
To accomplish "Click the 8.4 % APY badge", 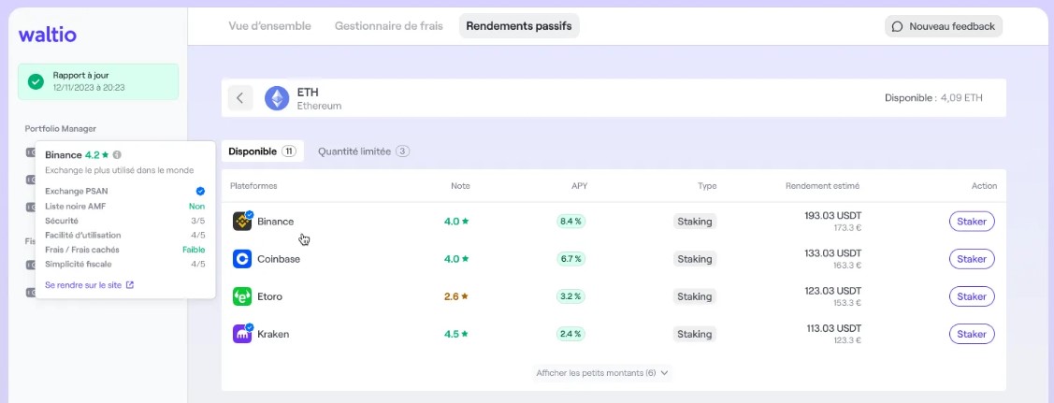I will (570, 221).
